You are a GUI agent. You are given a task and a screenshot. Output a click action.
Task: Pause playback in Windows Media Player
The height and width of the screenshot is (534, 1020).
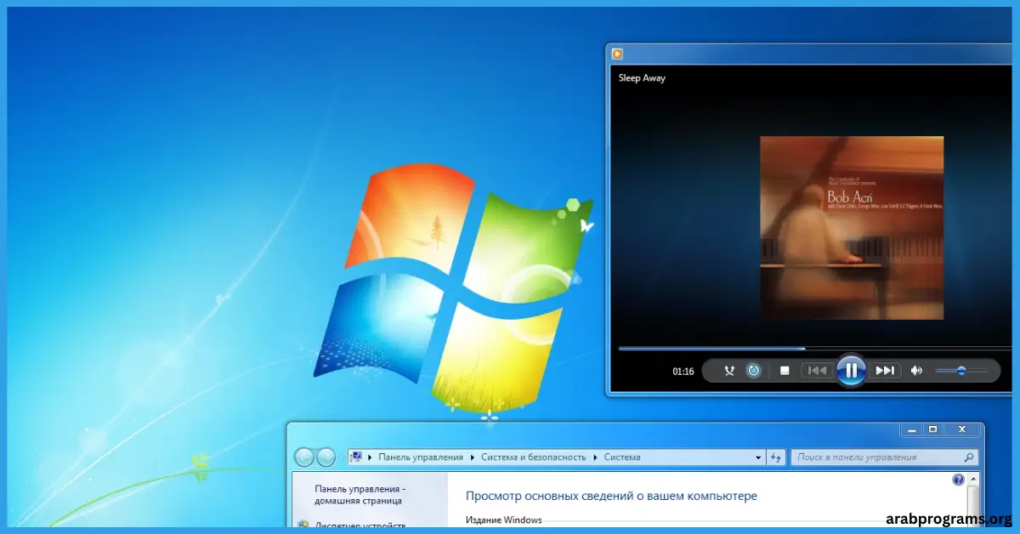[851, 370]
